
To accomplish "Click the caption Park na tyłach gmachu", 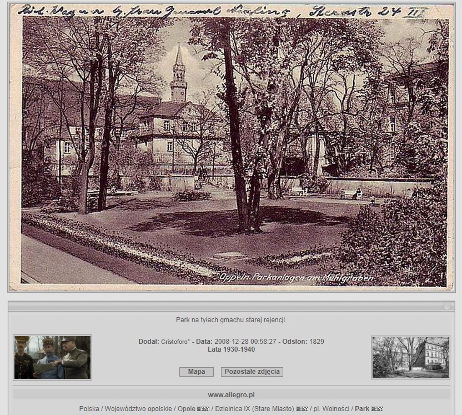I will pyautogui.click(x=231, y=320).
